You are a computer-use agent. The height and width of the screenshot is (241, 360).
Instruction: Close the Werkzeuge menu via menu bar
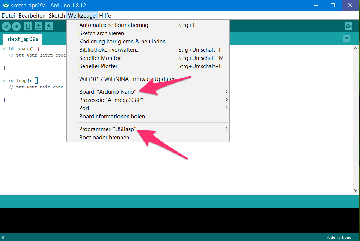tap(82, 16)
